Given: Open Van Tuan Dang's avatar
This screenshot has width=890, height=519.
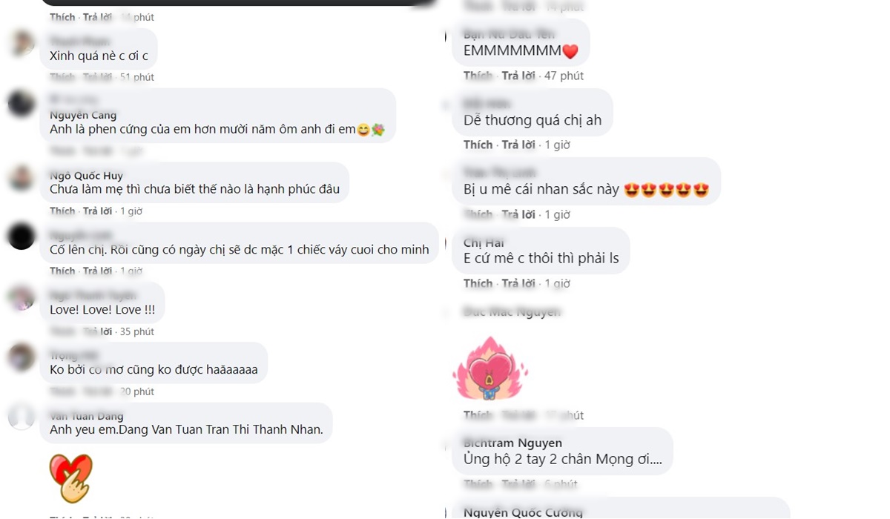Looking at the screenshot, I should (22, 417).
